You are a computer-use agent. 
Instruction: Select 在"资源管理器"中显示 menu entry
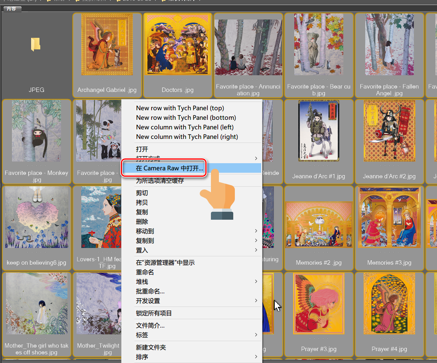click(x=165, y=263)
